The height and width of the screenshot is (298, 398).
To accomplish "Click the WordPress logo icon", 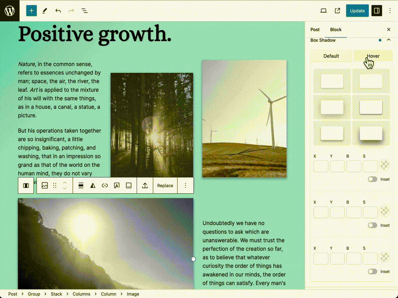I will coord(10,11).
